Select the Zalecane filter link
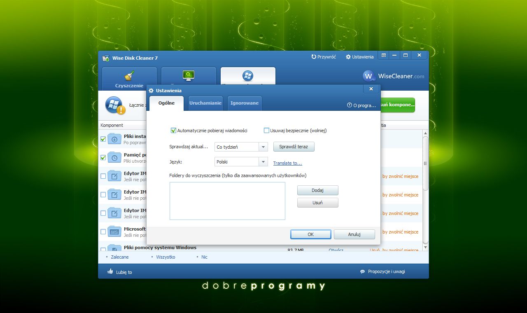The width and height of the screenshot is (527, 313). click(120, 257)
